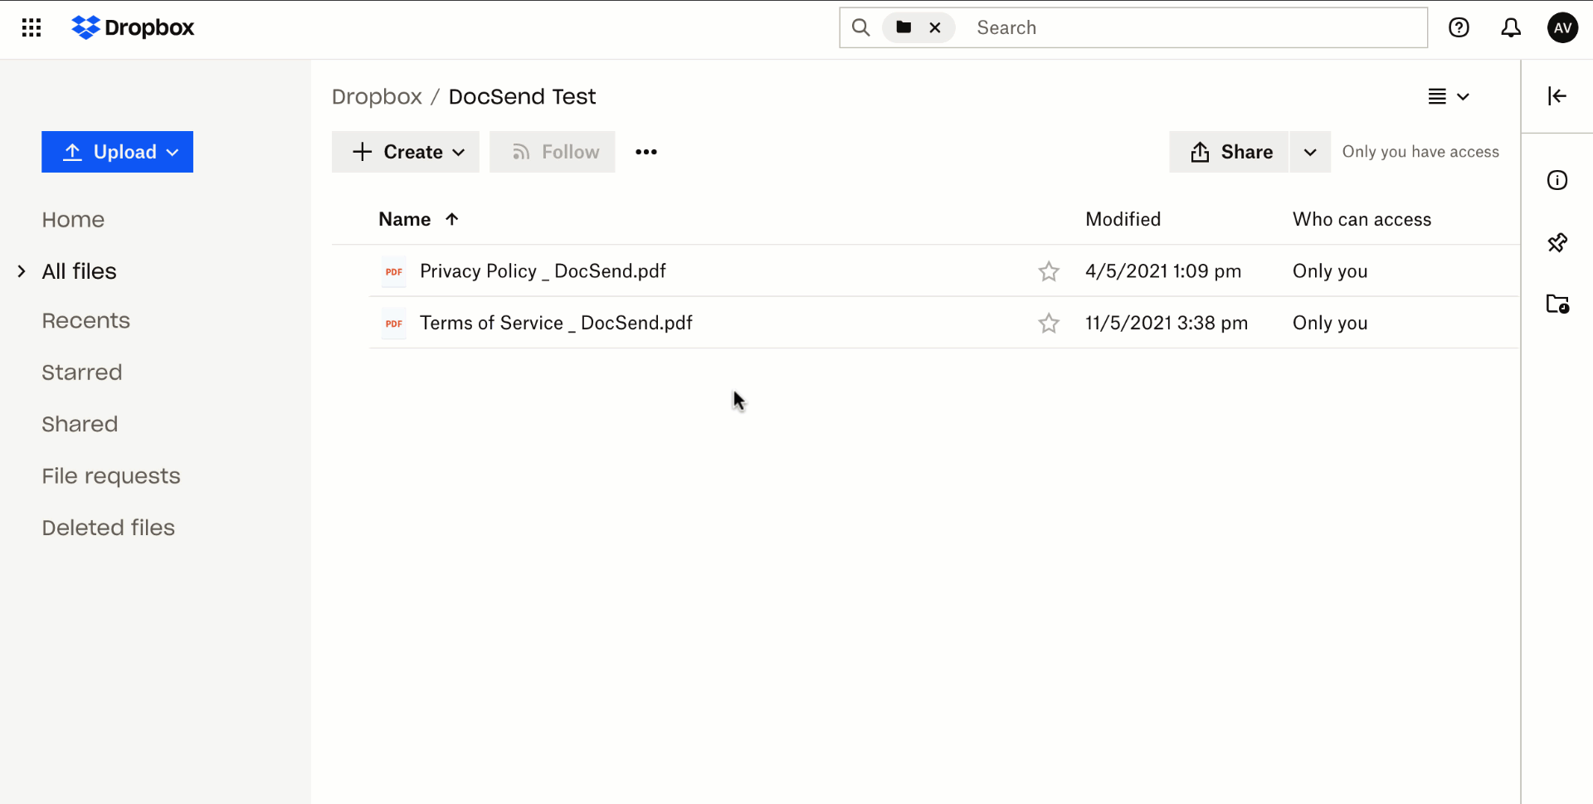Click the pin icon in right panel
This screenshot has width=1593, height=804.
click(x=1556, y=242)
